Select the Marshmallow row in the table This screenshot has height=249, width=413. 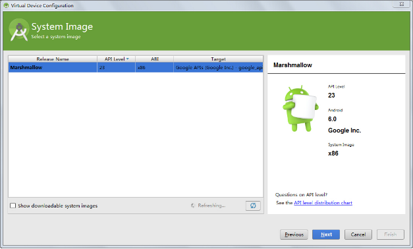[136, 67]
